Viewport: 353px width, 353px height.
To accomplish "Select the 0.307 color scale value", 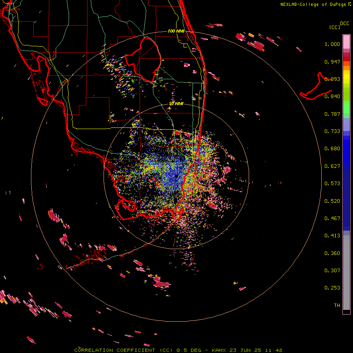I will tap(332, 271).
